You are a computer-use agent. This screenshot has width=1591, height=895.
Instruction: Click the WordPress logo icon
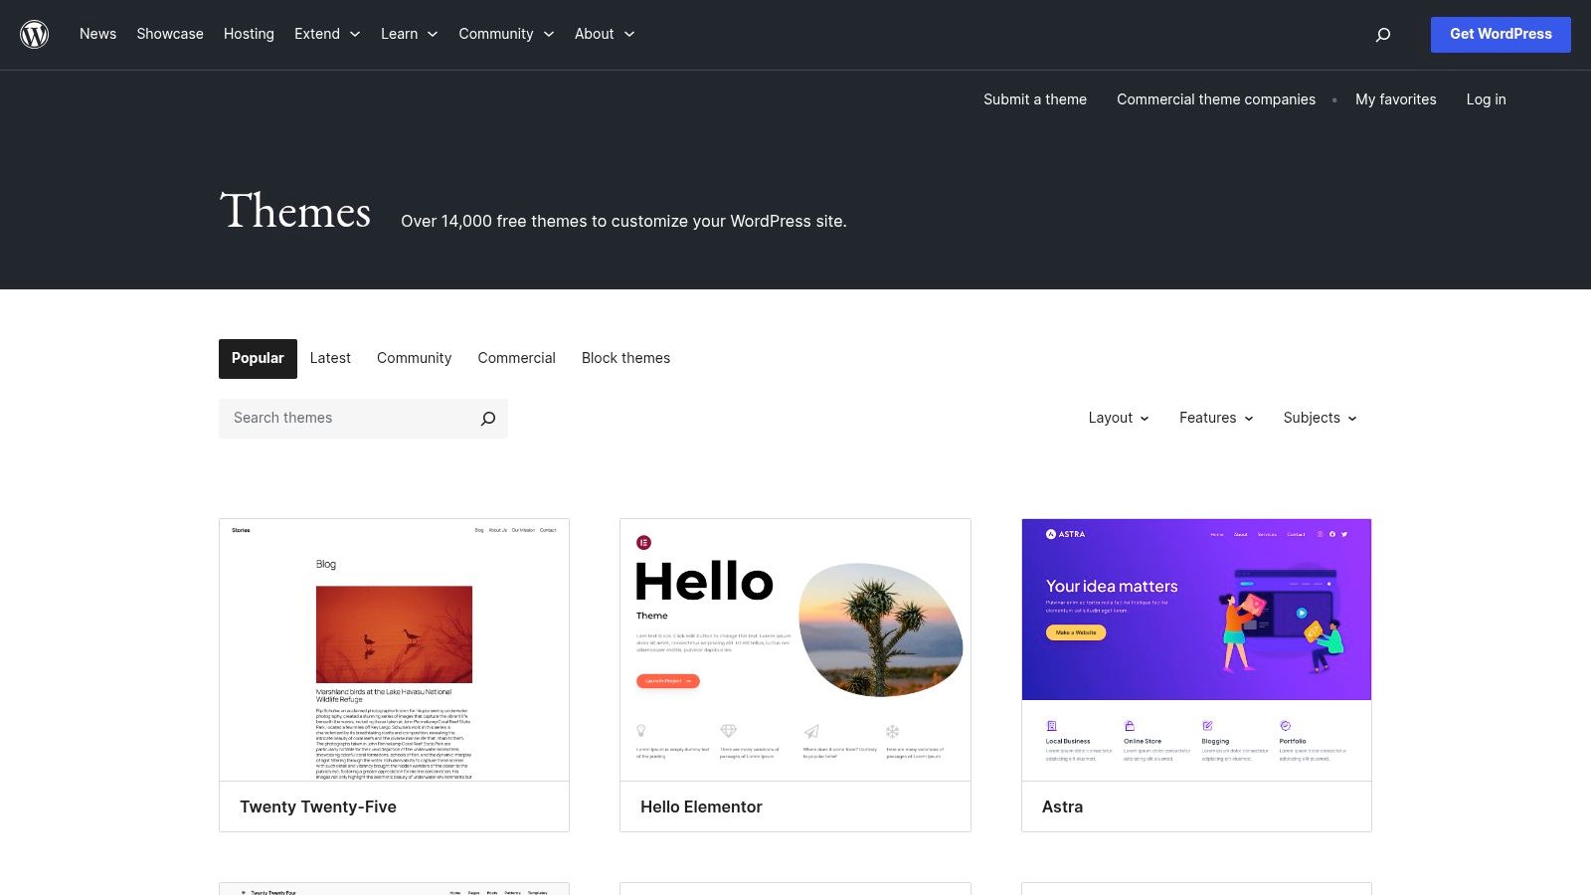[x=35, y=34]
